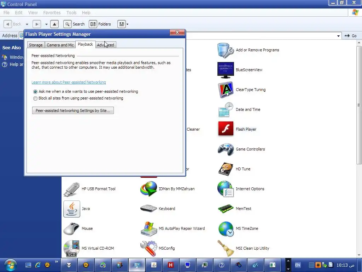The height and width of the screenshot is (272, 362).
Task: Close the Flash Player Settings Manager dialog
Action: click(x=177, y=32)
